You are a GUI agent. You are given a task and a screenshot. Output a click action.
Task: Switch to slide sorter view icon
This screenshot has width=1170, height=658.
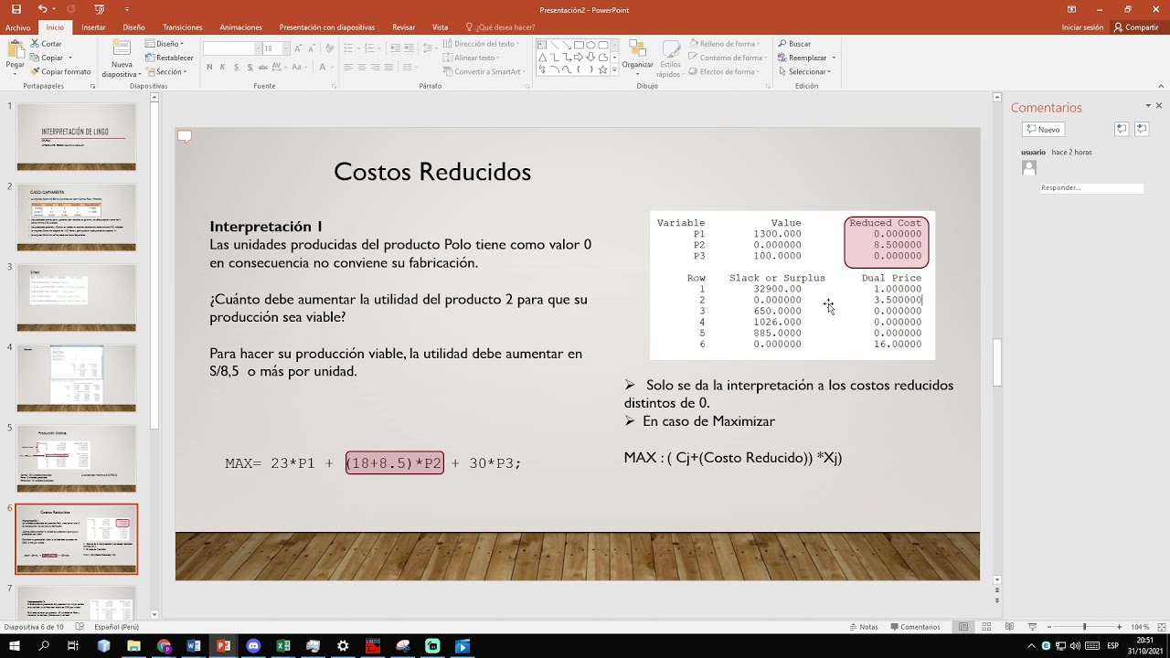click(x=986, y=627)
